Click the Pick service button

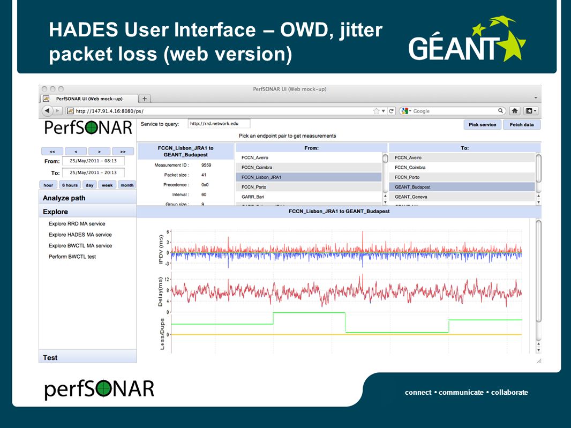click(x=482, y=125)
